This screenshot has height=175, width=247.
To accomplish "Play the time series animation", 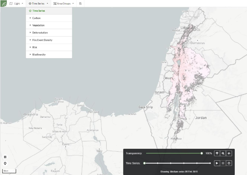I will tap(217, 163).
